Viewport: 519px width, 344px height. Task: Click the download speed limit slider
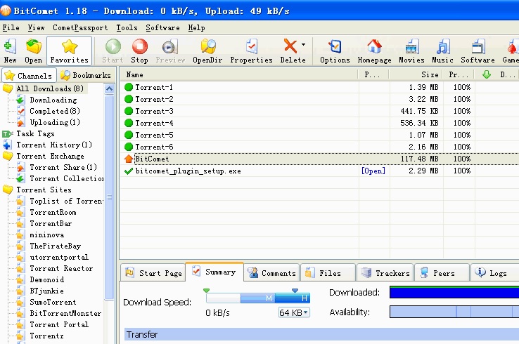click(257, 298)
